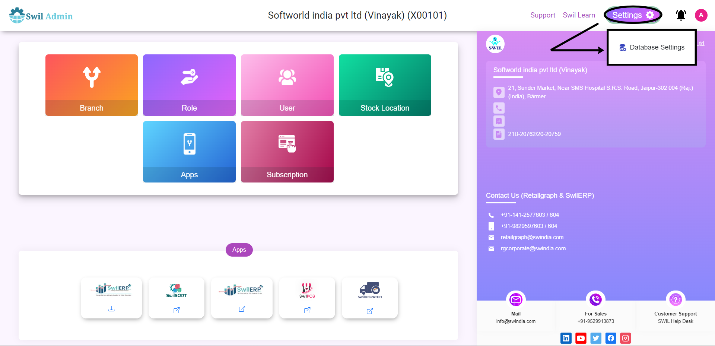Click the license number 21B-20762/20-20759
The height and width of the screenshot is (346, 715).
pyautogui.click(x=534, y=134)
